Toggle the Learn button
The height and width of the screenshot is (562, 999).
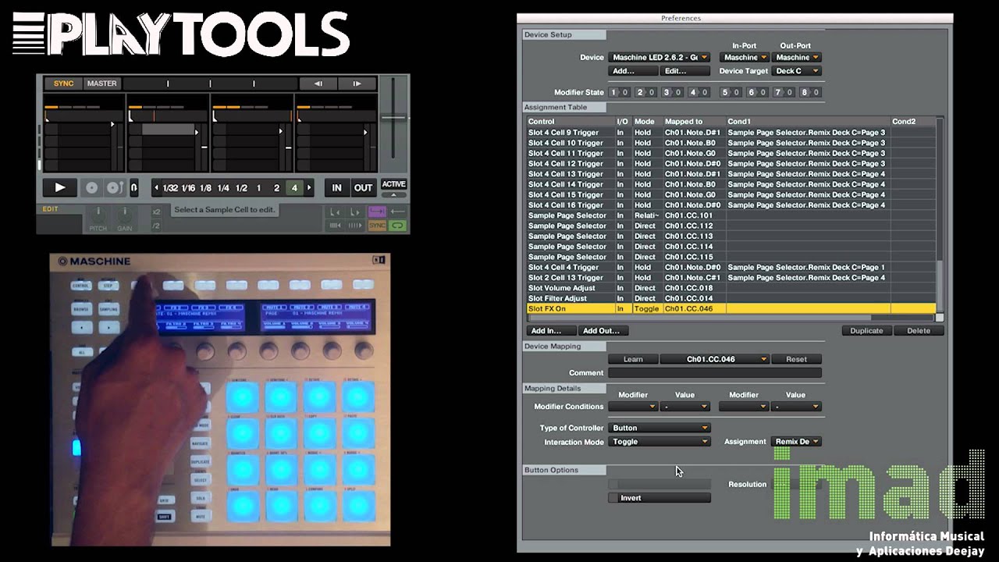coord(633,359)
